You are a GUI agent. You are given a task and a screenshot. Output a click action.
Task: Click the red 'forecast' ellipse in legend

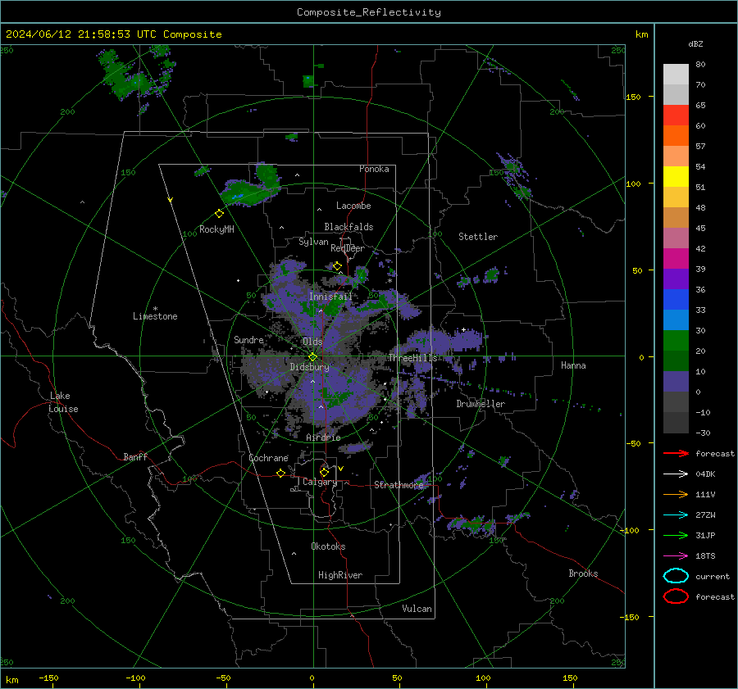tap(676, 596)
